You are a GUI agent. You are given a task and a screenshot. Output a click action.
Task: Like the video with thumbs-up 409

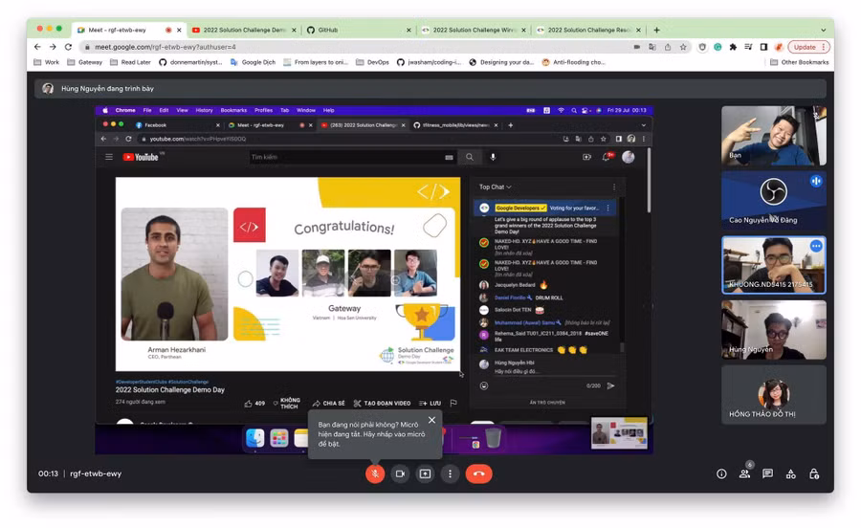pyautogui.click(x=254, y=404)
